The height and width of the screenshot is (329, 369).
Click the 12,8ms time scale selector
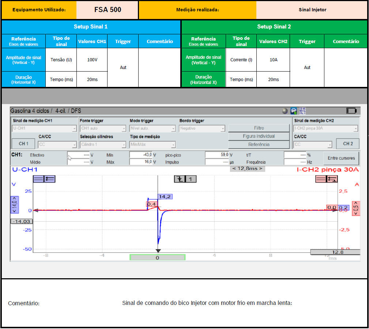tap(247, 169)
